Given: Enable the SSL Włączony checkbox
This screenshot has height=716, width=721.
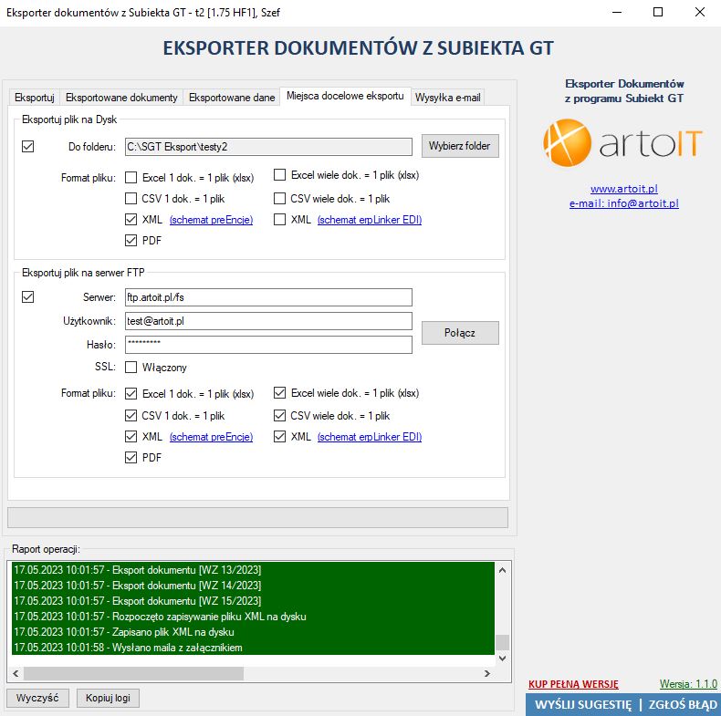Looking at the screenshot, I should point(131,368).
